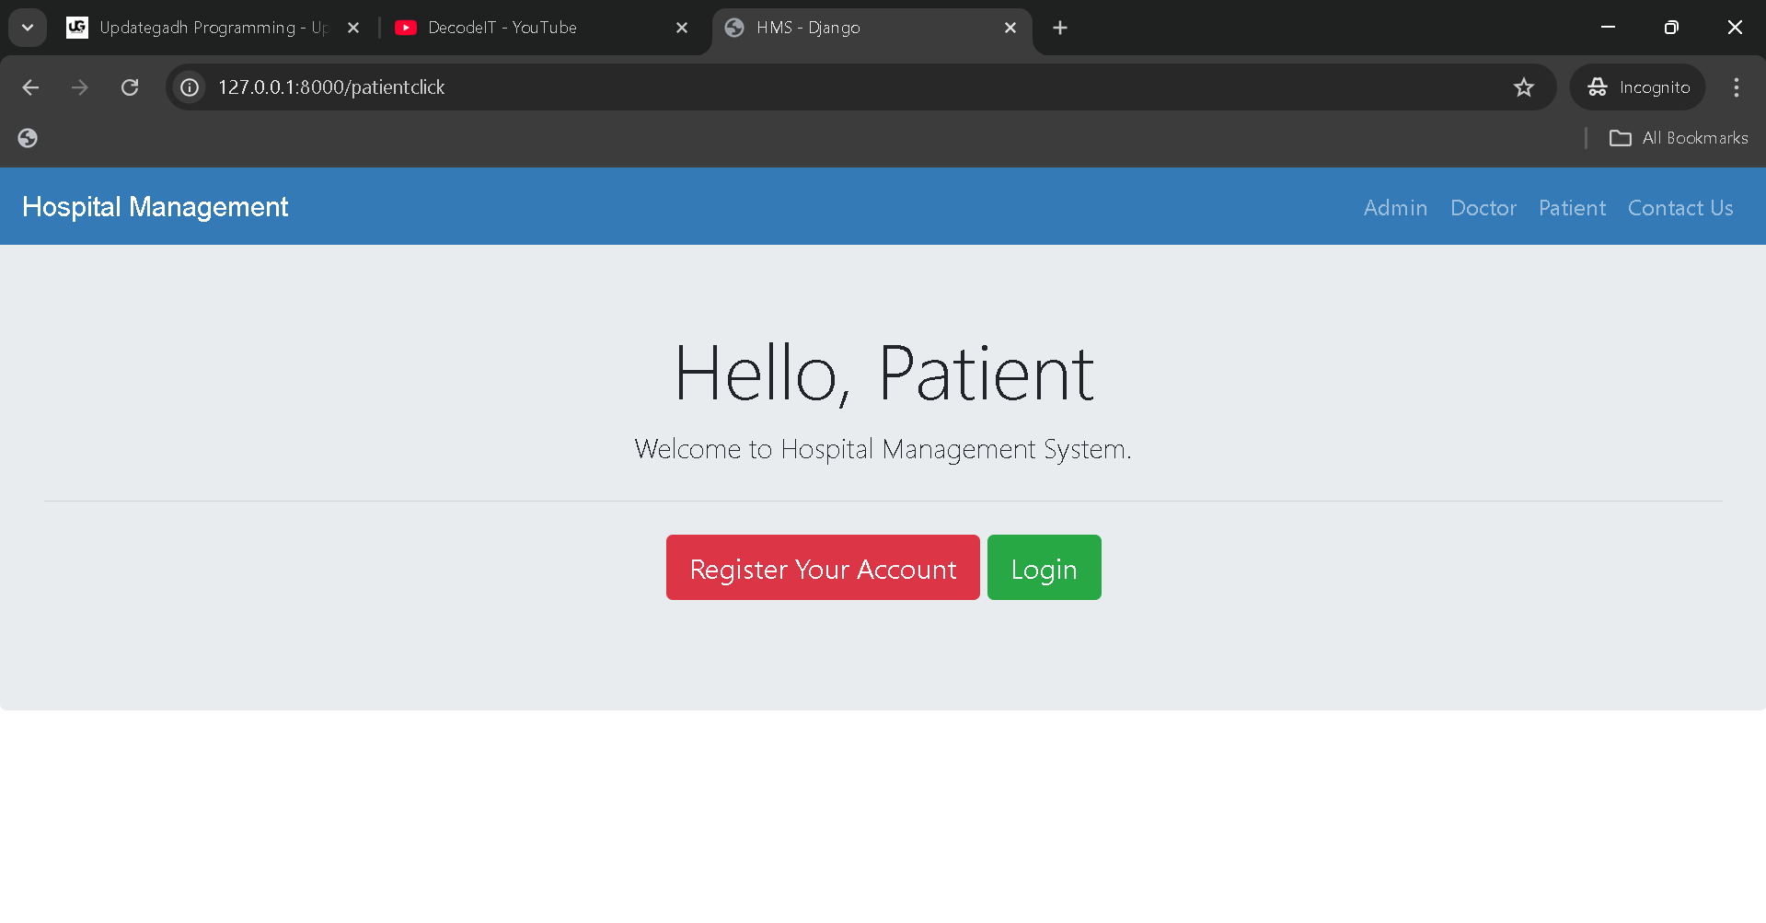Click the site information icon in address bar
1766x923 pixels.
(190, 87)
